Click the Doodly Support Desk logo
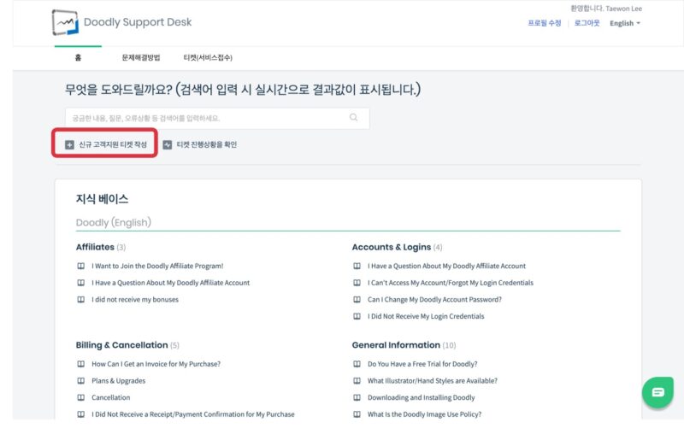The height and width of the screenshot is (434, 684). (66, 22)
